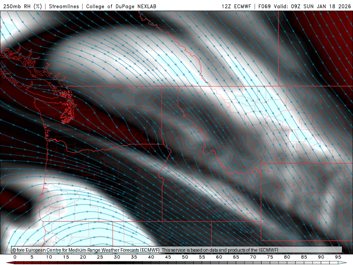Select the "90" legend tick label
353x265 pixels.
pos(321,257)
